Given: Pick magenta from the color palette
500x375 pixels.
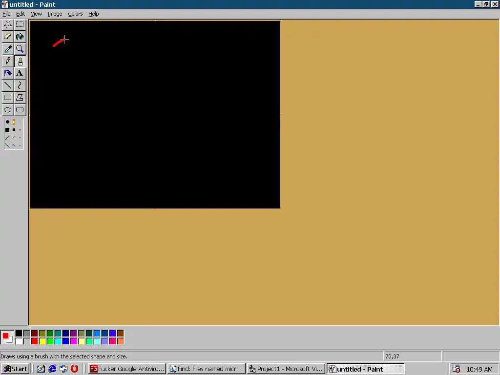Looking at the screenshot, I should pos(74,341).
